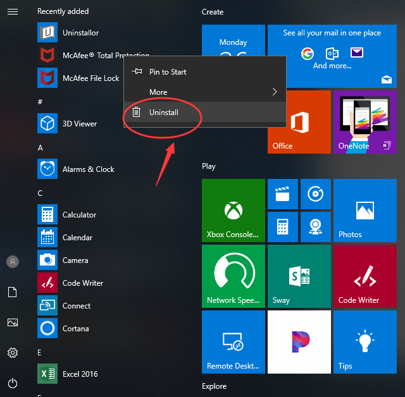Open the Xbox Console Companion tile
The image size is (405, 397).
[234, 211]
